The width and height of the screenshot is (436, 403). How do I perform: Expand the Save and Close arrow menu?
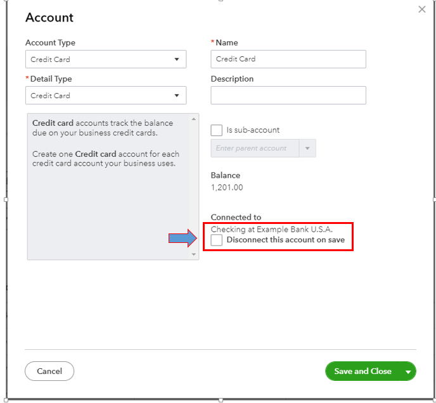(x=409, y=372)
